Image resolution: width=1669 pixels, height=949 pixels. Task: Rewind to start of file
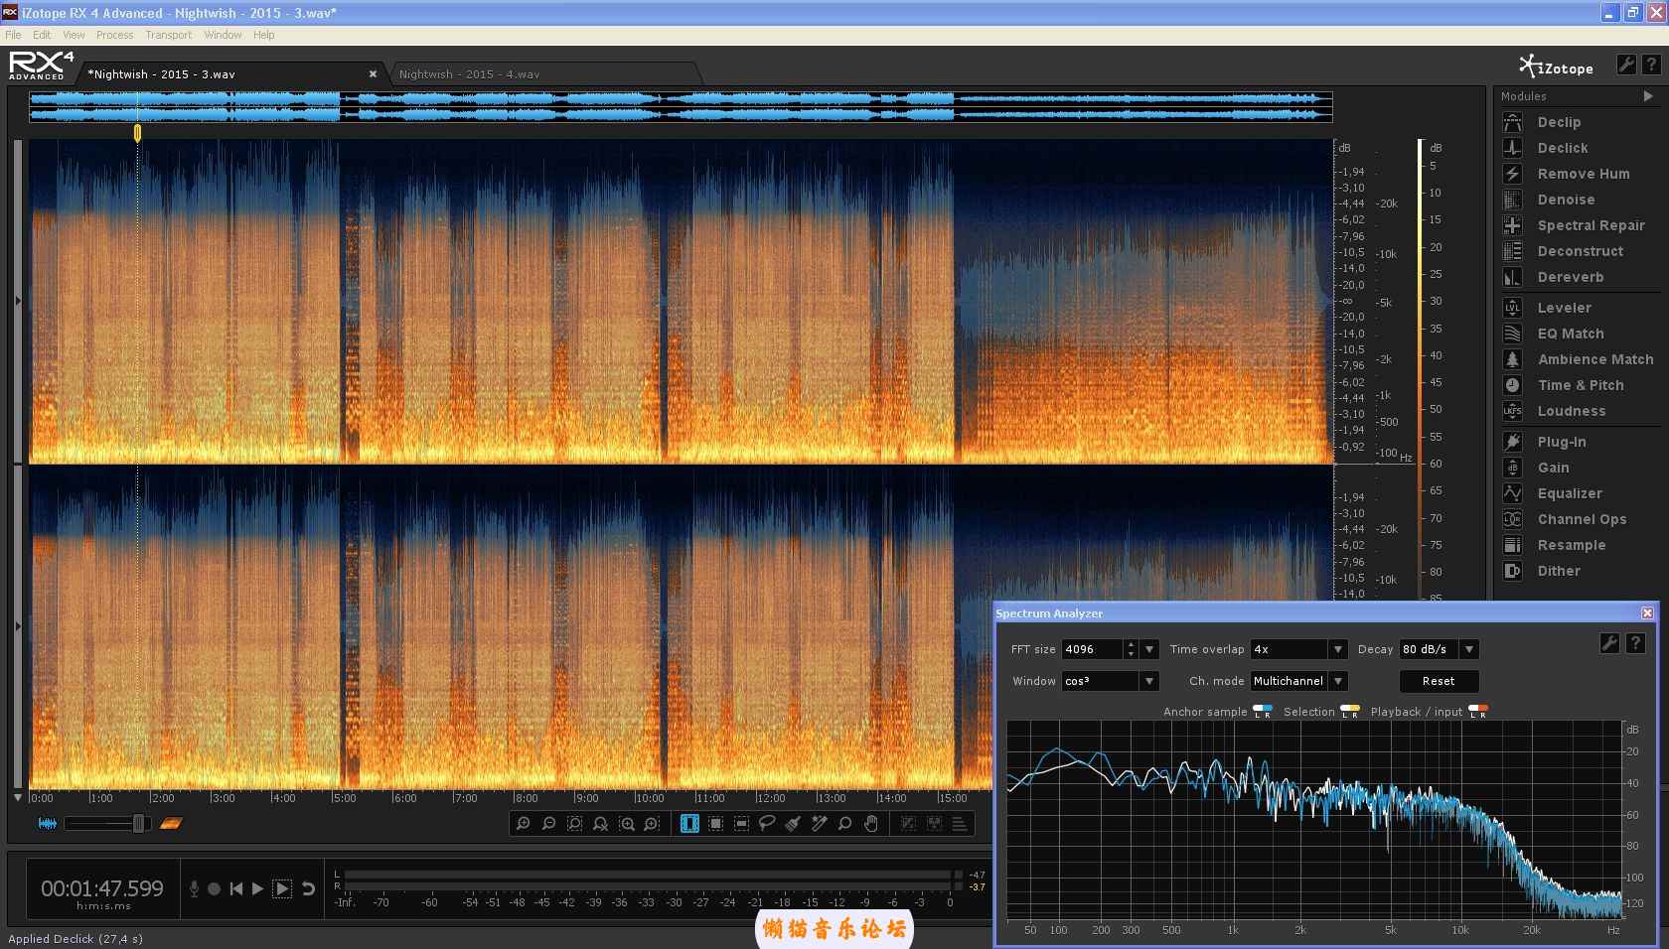click(235, 888)
